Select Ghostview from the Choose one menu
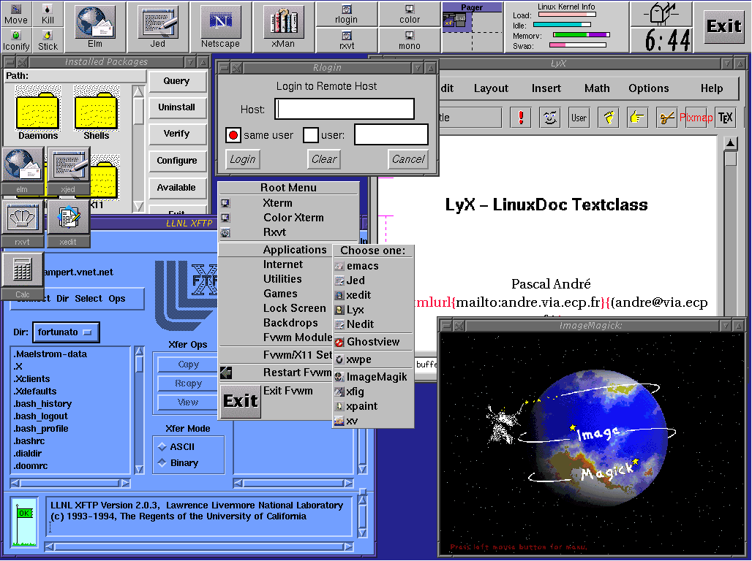Screen dimensions: 752x561 pos(373,342)
